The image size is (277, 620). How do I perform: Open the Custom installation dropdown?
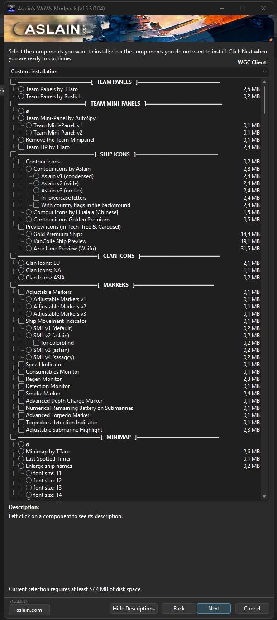139,72
